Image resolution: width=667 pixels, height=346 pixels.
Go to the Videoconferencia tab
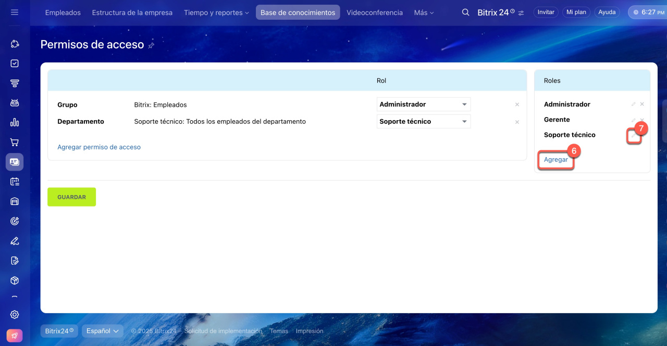tap(374, 12)
